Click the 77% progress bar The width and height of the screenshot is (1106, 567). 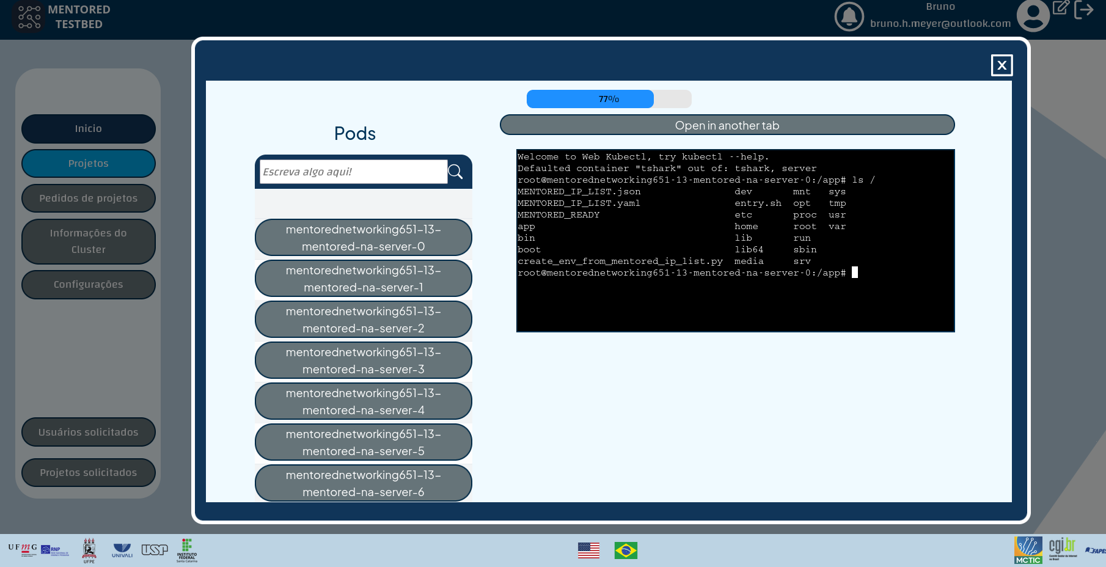point(607,98)
